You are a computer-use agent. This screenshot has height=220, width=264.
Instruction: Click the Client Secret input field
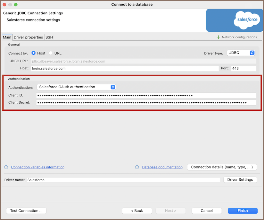point(146,103)
